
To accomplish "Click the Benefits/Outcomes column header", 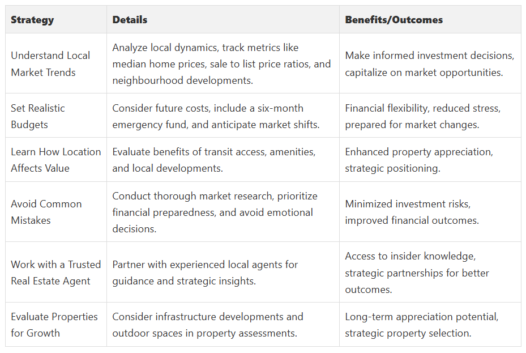I will (x=394, y=20).
